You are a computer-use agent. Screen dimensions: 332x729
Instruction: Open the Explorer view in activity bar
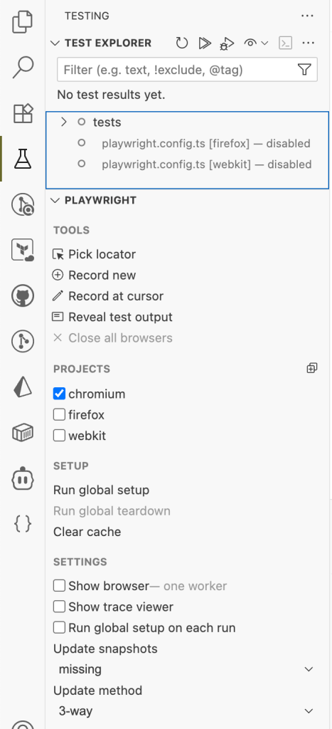(x=22, y=22)
